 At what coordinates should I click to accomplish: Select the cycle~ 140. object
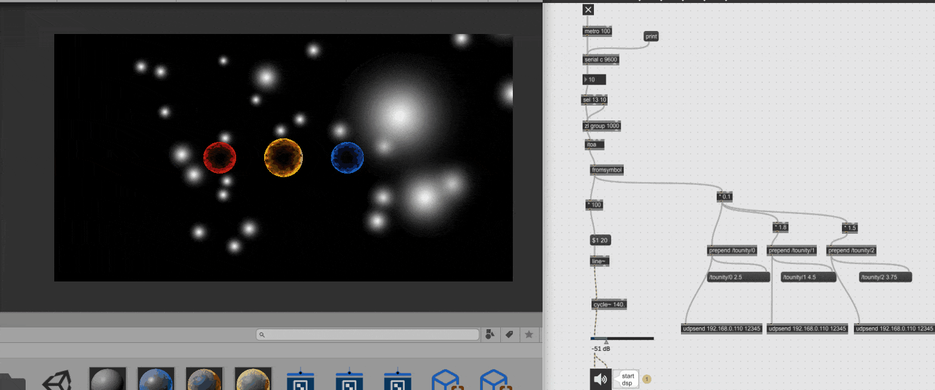point(609,305)
